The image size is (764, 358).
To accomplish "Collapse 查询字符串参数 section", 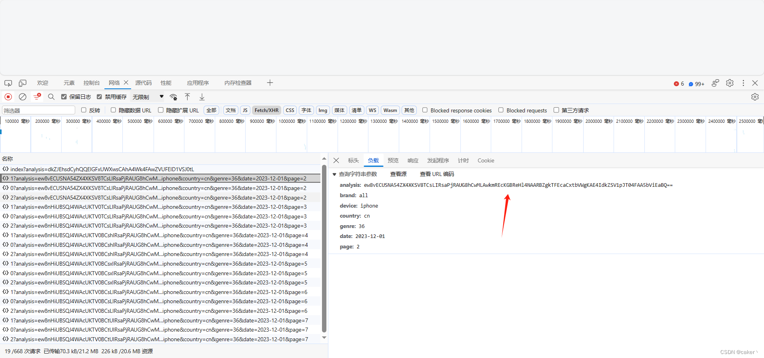I will click(334, 174).
